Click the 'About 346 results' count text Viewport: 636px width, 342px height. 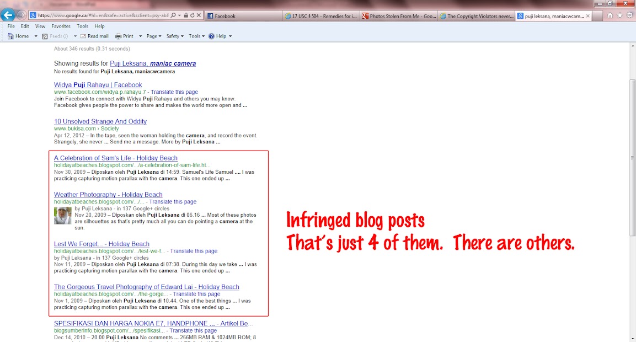(92, 49)
